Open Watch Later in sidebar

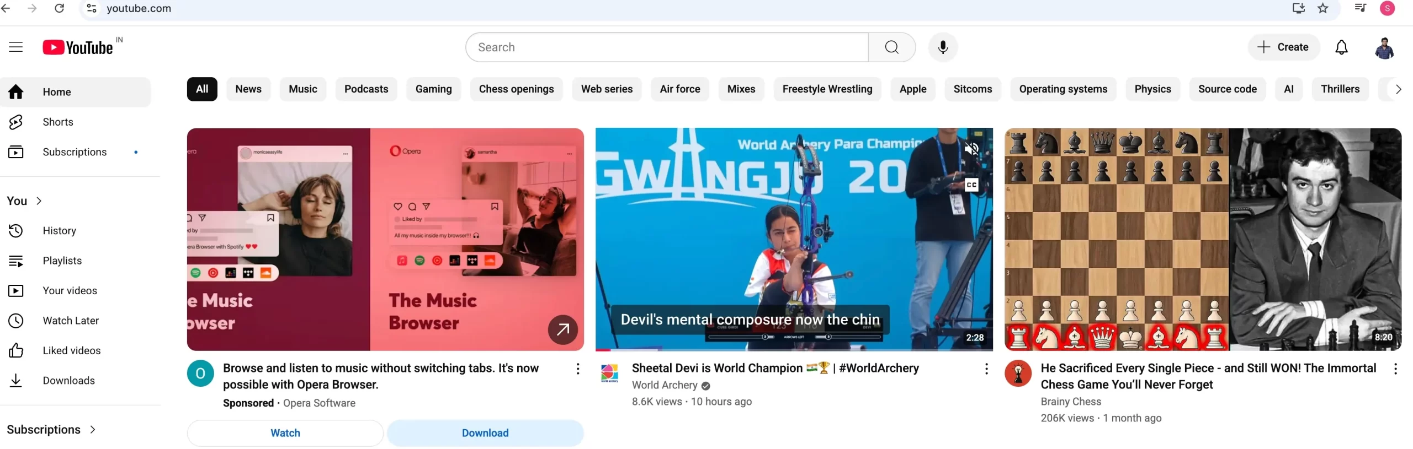71,321
